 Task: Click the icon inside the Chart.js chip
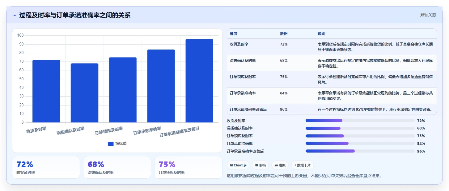[231, 165]
